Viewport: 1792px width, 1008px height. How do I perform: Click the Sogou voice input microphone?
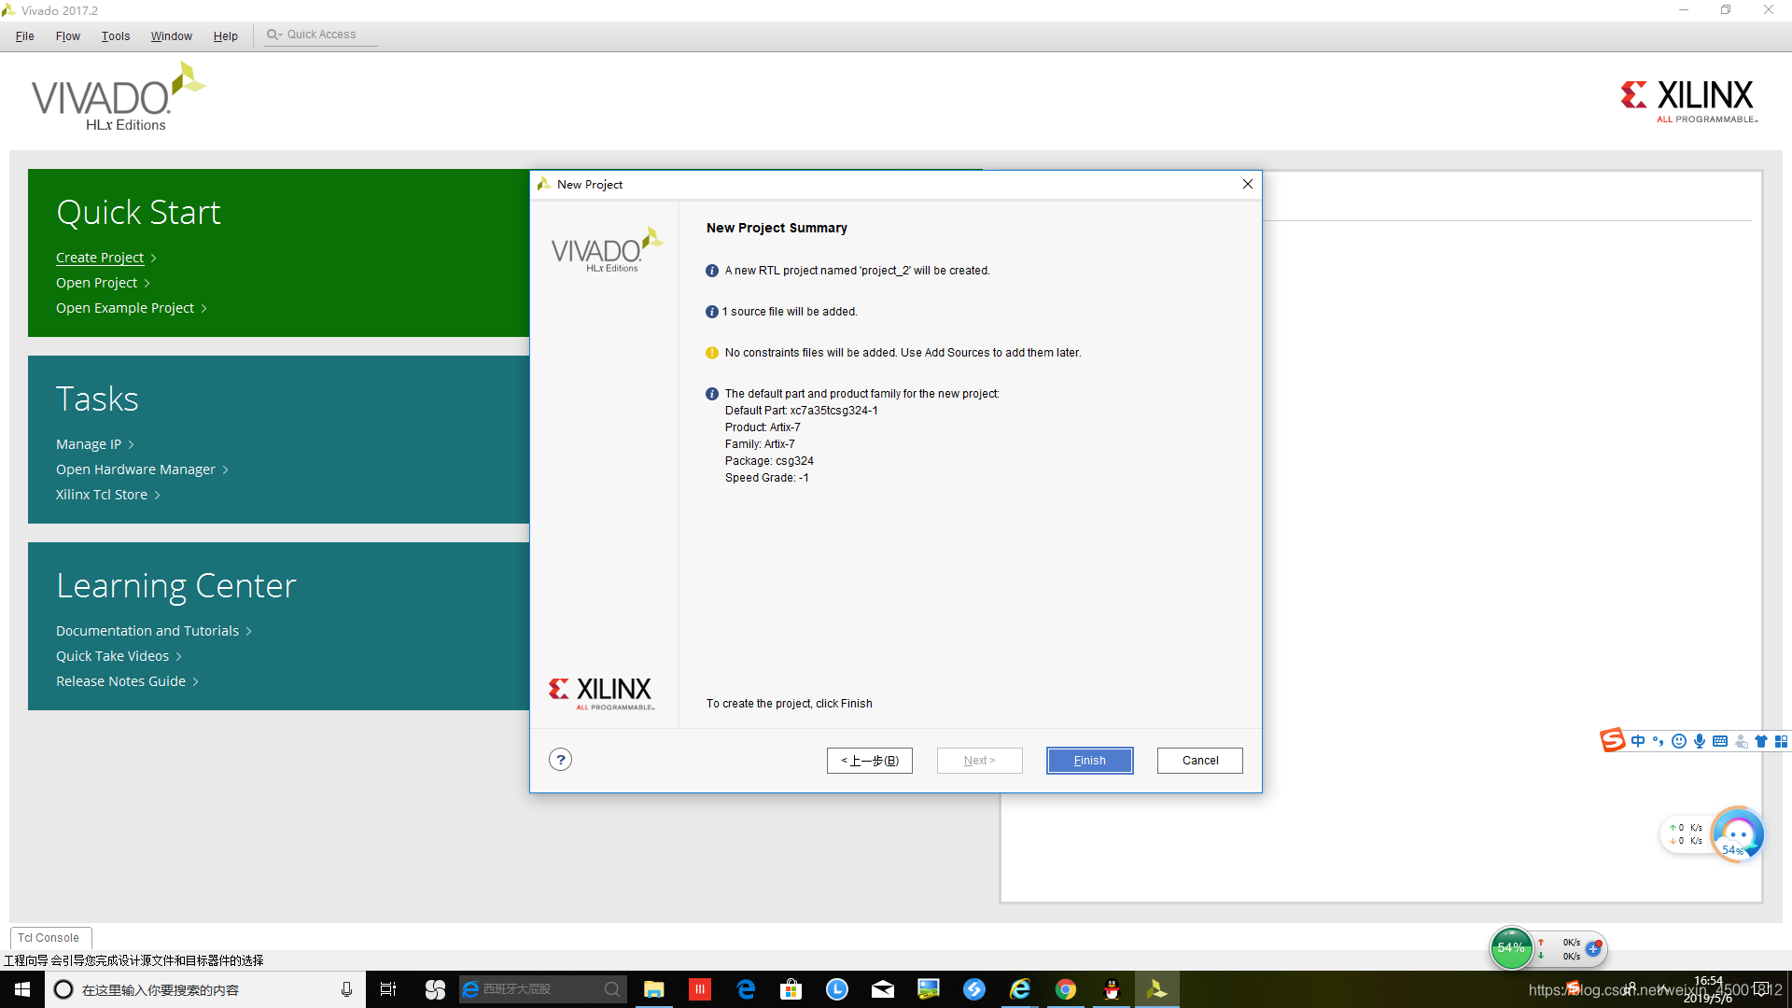click(x=1700, y=742)
